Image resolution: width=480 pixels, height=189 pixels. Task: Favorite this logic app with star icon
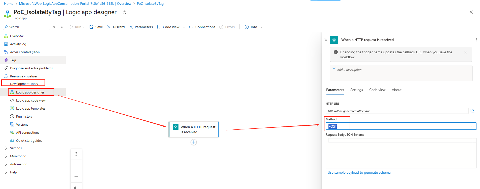124,12
